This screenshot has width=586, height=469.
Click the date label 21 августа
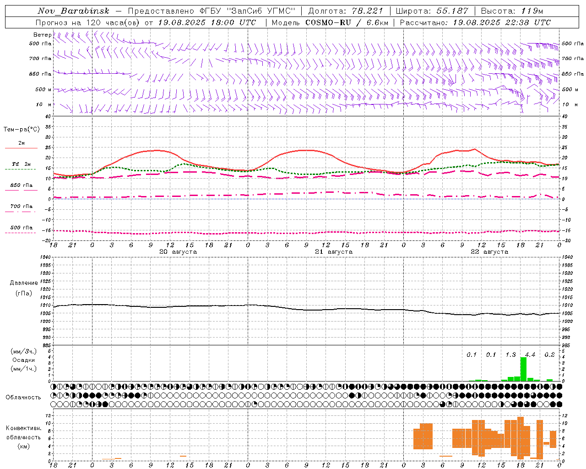click(334, 252)
